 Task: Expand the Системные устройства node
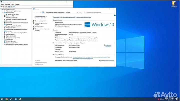[3, 43]
